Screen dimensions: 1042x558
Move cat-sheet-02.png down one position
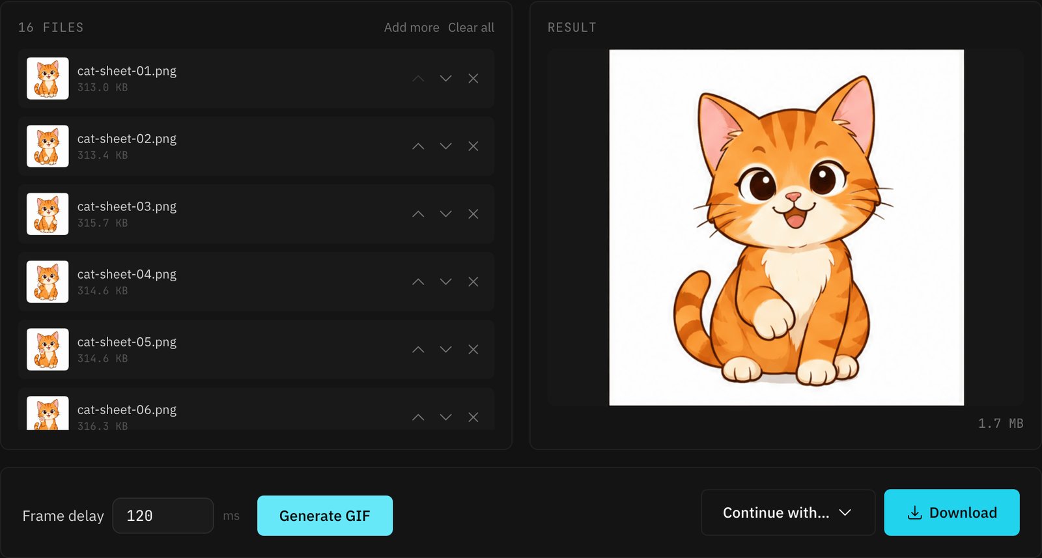click(x=445, y=146)
